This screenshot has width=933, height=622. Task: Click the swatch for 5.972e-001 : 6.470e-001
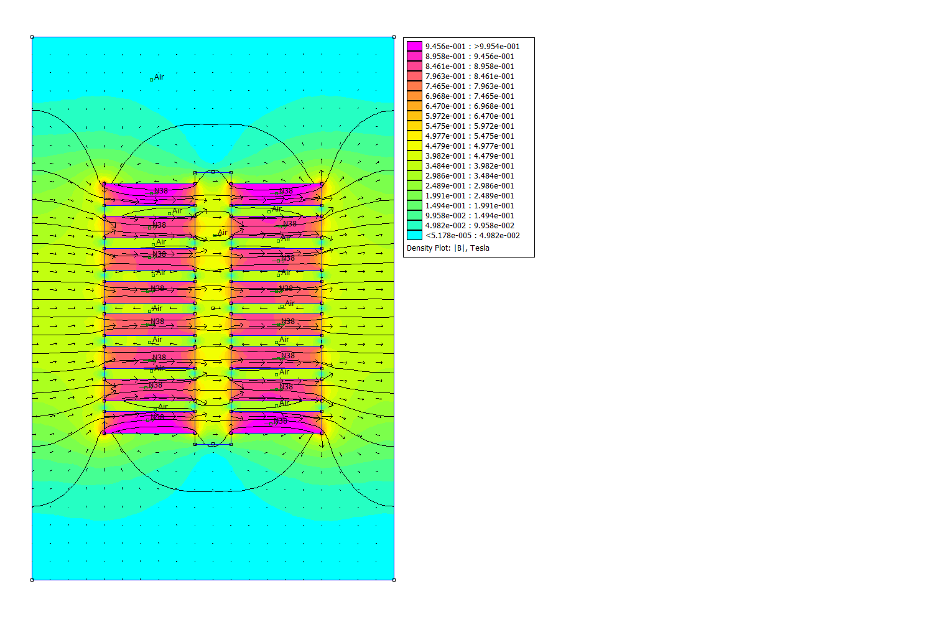tap(414, 116)
